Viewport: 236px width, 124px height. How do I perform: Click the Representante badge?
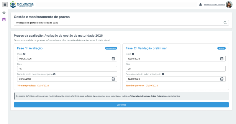[111, 48]
